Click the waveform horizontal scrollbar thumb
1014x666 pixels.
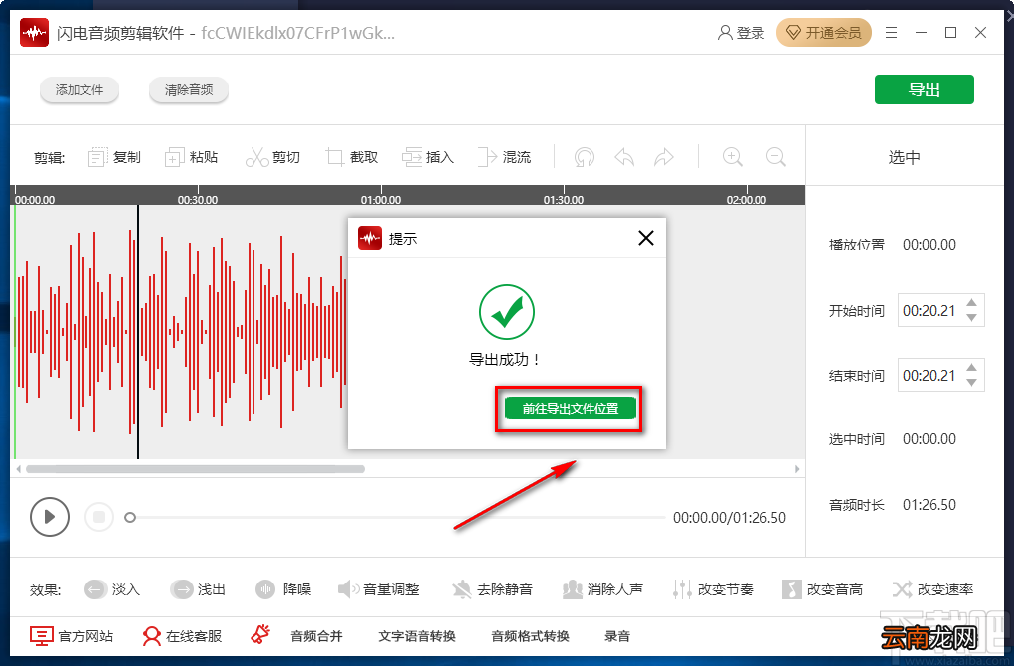point(195,469)
